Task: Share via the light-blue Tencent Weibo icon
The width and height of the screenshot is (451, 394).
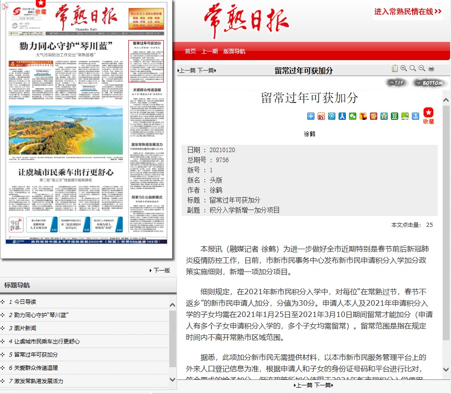Action: point(332,116)
